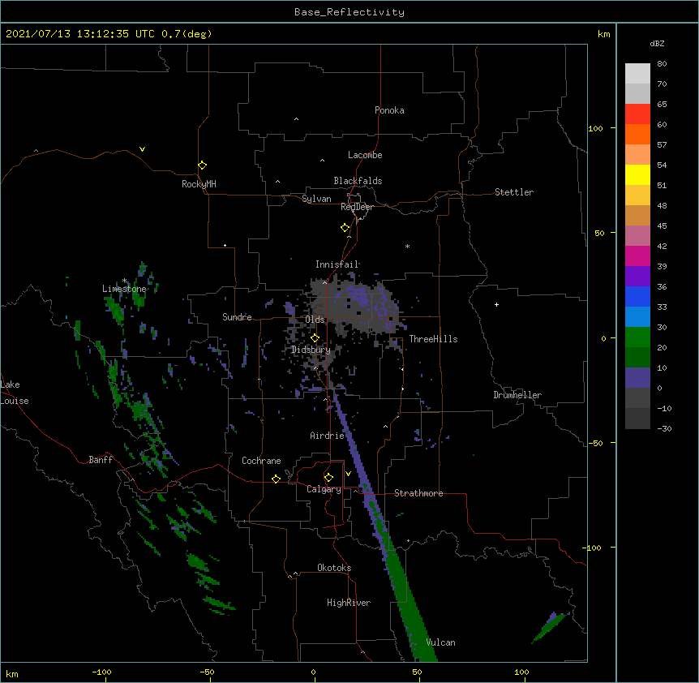Click the slate-blue 10 dBZ legend swatch
Screen dimensions: 699x683
(637, 377)
